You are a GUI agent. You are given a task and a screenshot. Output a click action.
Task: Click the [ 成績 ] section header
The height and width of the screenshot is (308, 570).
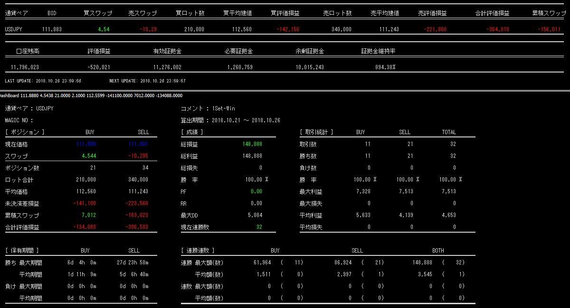[192, 132]
